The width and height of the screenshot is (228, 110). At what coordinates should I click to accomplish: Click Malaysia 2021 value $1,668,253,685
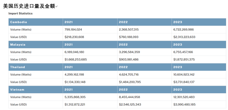pos(76,59)
